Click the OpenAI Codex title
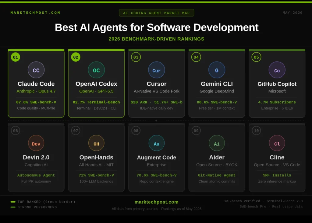Viewport: 312px width, 223px height. pos(96,84)
